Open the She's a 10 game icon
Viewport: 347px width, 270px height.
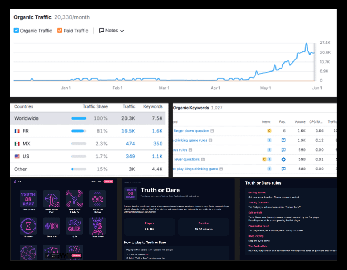pos(51,226)
